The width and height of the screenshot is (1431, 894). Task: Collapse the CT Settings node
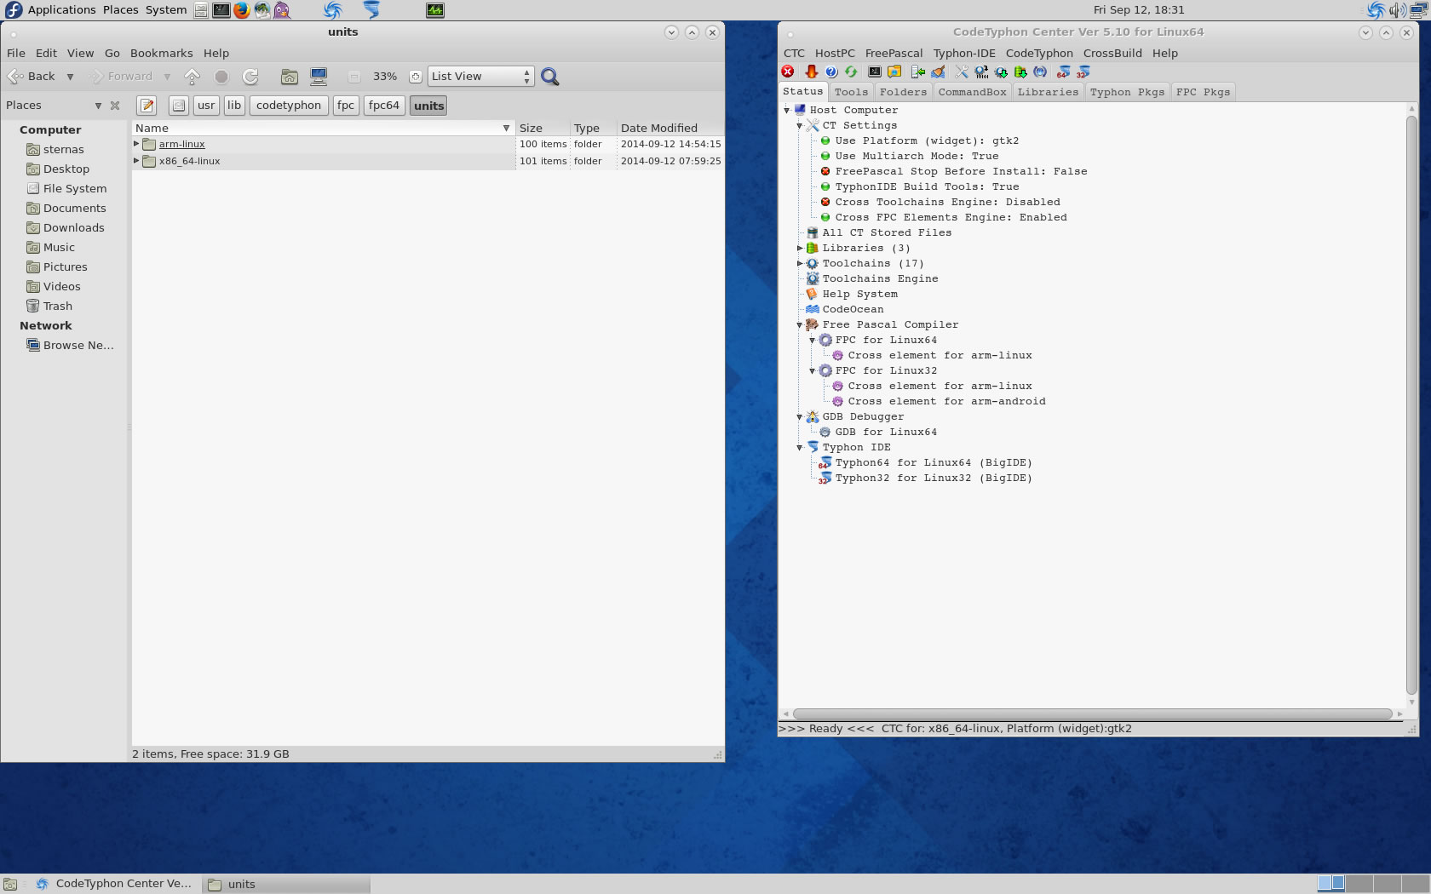(800, 125)
